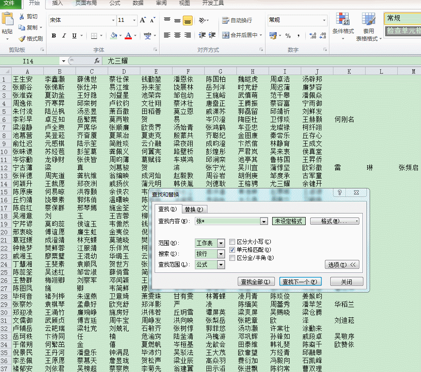Viewport: 421px width, 372px height.
Task: Open font name dropdown 宋体
Action: click(113, 21)
